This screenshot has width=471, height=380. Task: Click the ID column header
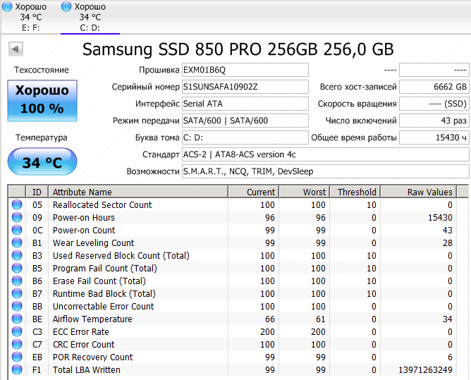(37, 192)
